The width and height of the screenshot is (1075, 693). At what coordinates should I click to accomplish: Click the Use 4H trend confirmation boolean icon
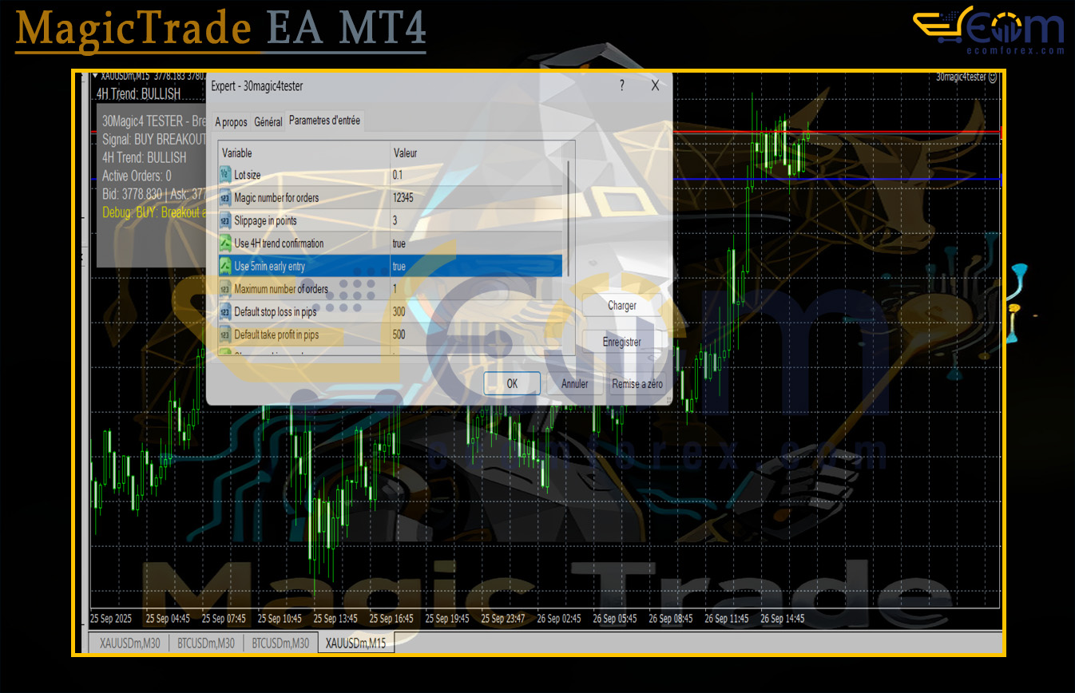pos(224,244)
